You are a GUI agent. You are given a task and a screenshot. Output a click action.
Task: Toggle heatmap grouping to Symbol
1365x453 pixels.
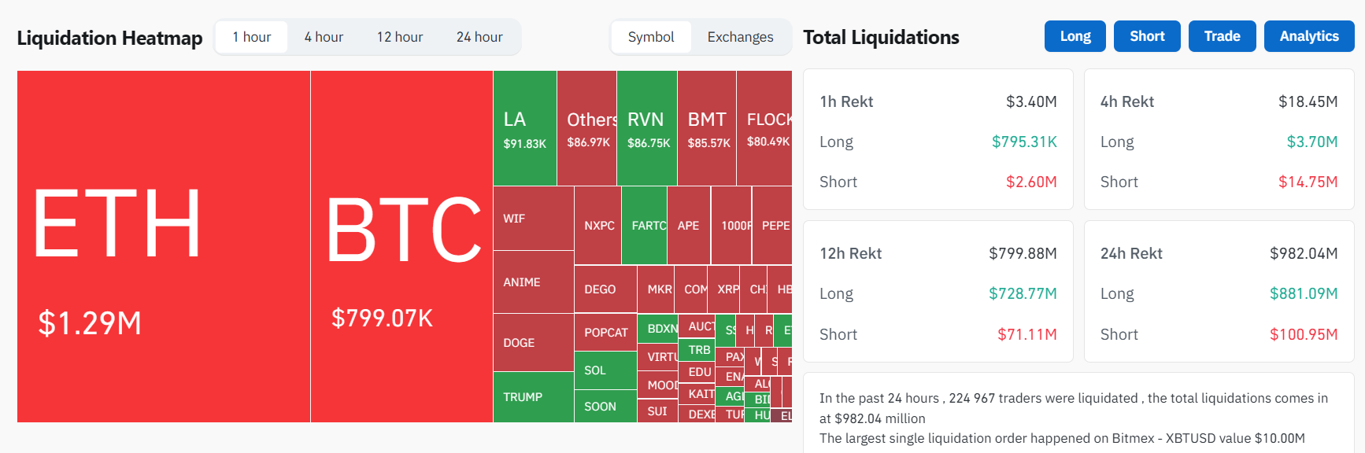tap(651, 37)
